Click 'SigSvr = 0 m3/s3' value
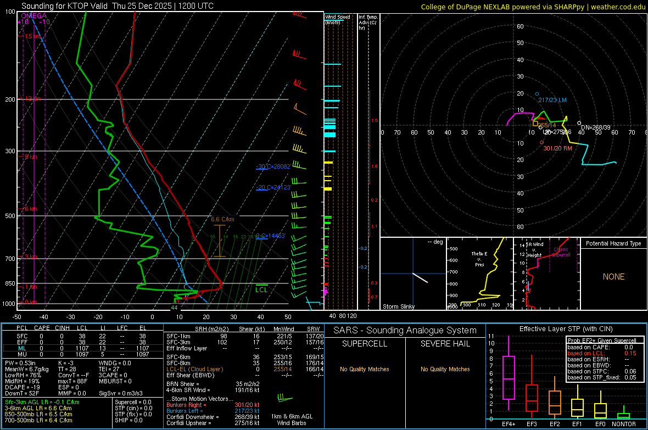The image size is (648, 430). 121,393
